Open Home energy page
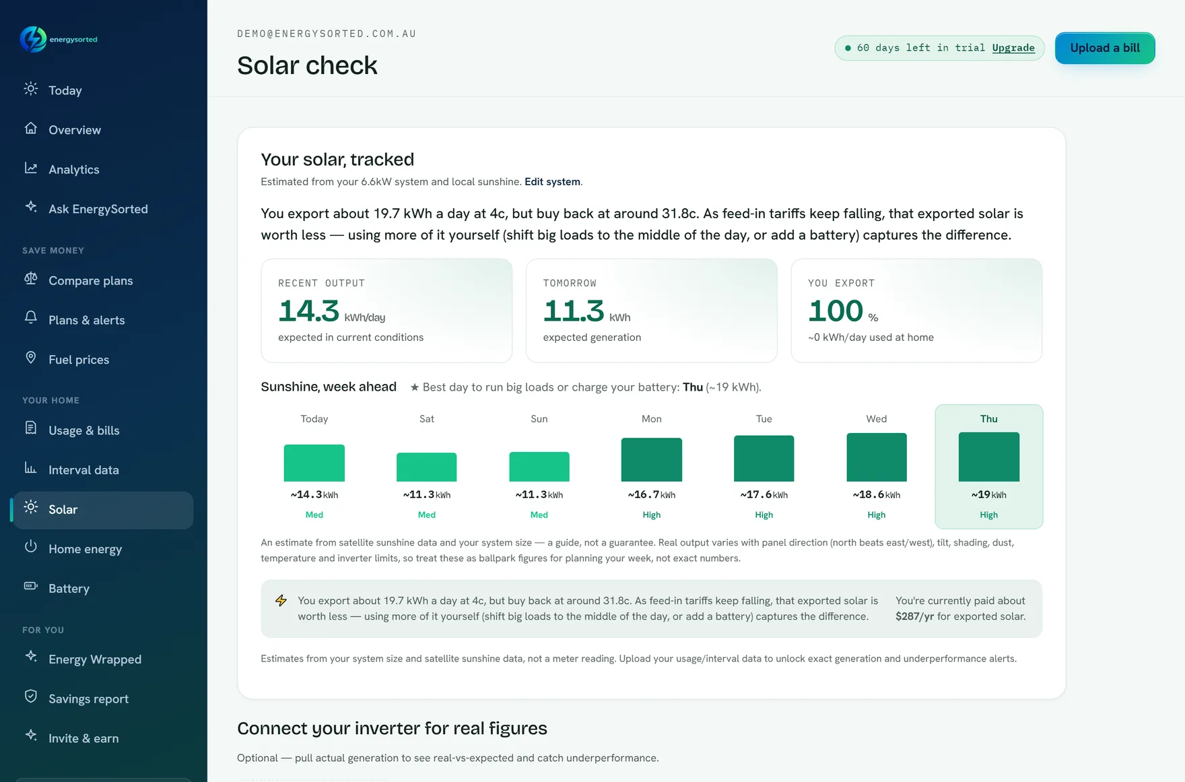 (x=102, y=549)
